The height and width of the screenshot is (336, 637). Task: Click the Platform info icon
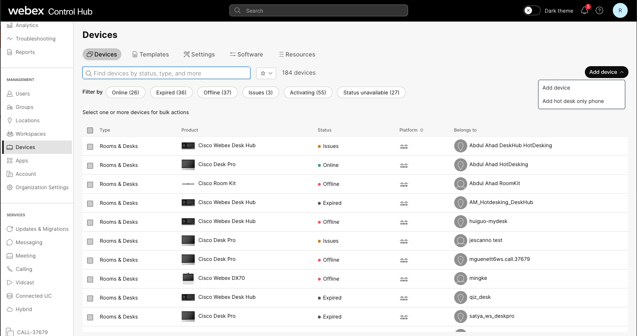[422, 130]
